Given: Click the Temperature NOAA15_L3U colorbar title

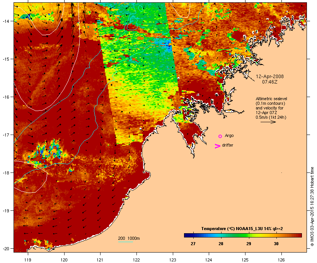Looking at the screenshot, I should tap(242, 229).
